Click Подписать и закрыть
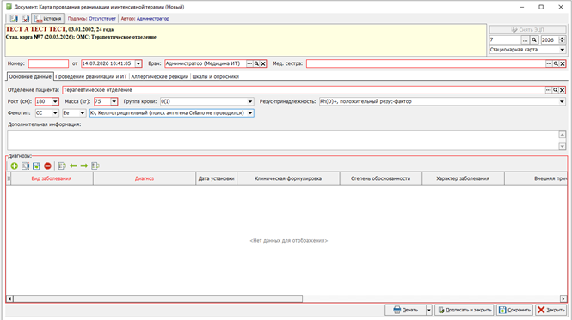Image resolution: width=572 pixels, height=320 pixels. pyautogui.click(x=464, y=310)
